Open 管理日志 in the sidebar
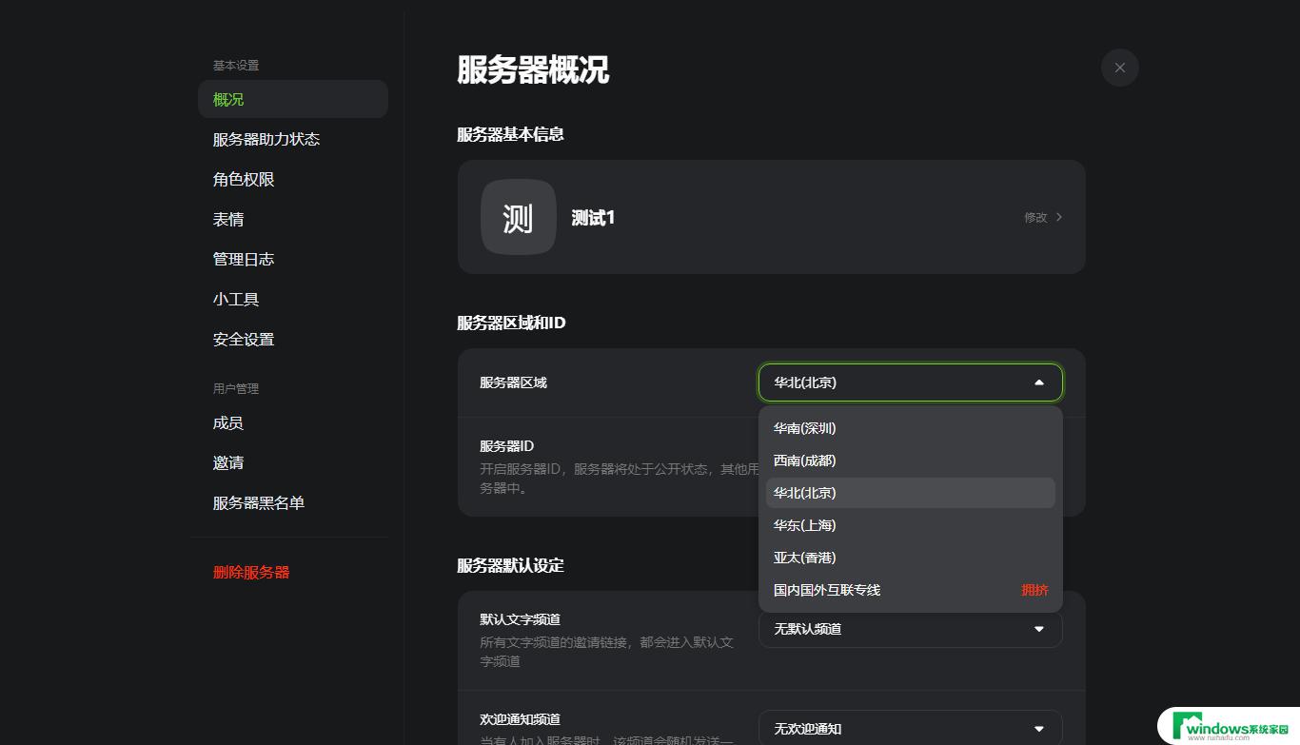Viewport: 1300px width, 745px height. (293, 259)
